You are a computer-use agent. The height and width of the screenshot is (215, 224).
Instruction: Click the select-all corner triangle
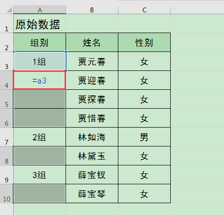[9, 10]
